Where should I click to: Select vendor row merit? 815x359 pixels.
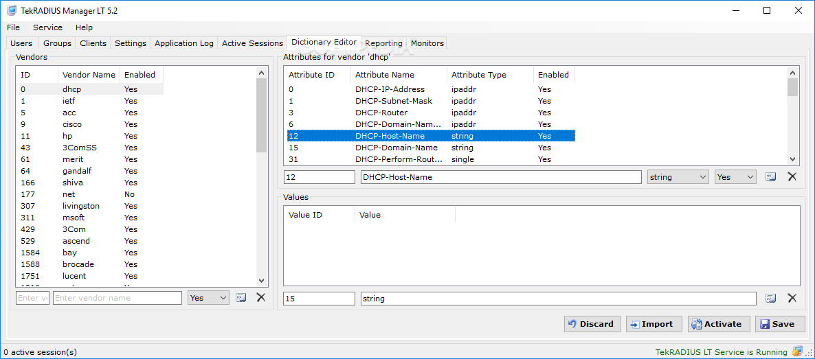coord(91,159)
